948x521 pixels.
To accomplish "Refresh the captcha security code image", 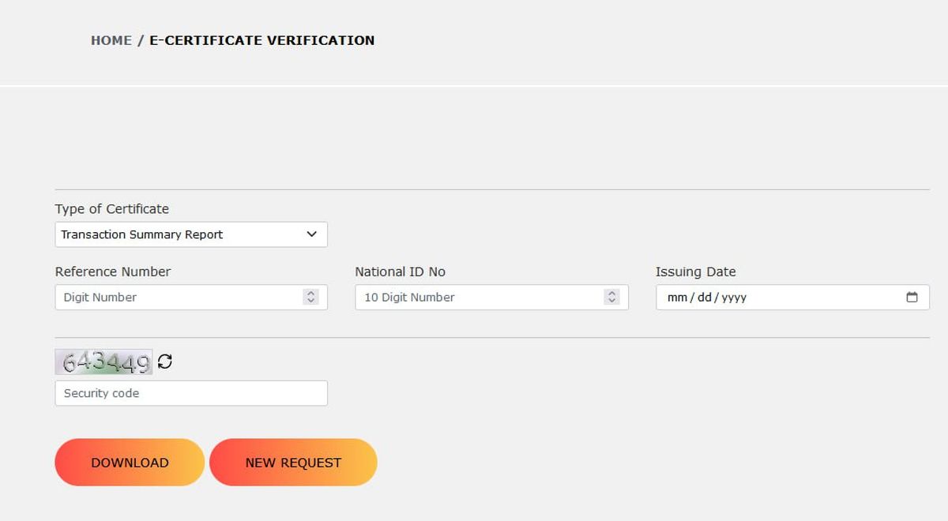I will click(x=164, y=362).
